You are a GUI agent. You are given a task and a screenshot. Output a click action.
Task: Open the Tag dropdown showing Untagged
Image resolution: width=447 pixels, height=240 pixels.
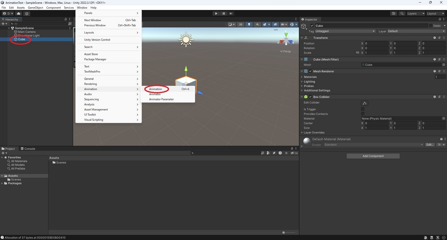[345, 31]
